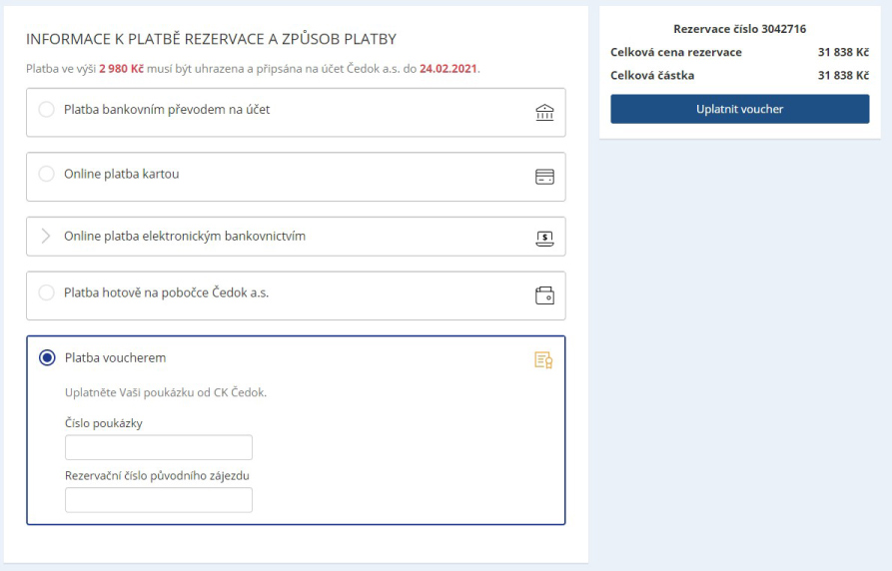
Task: Select the 'Online platba kartou' radio button
Action: 46,174
